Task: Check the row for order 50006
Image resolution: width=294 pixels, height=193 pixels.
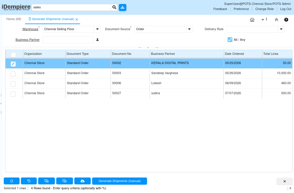Action: coord(13,84)
